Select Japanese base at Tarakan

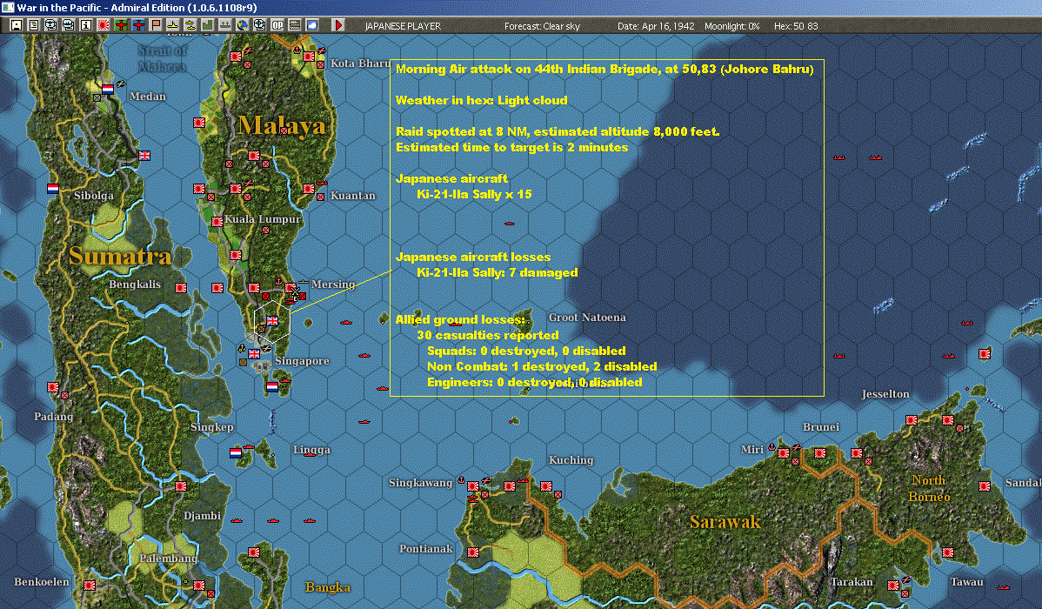pos(894,585)
